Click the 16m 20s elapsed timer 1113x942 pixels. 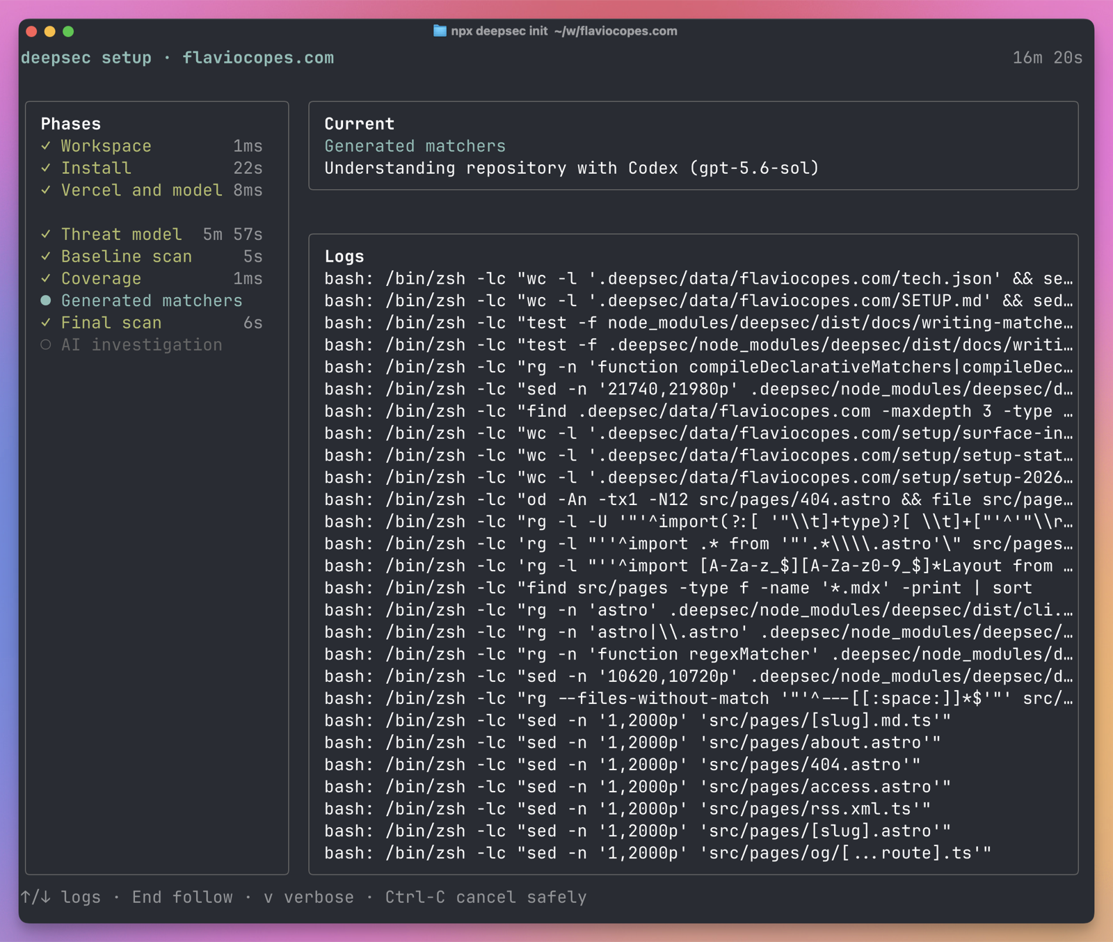click(x=1048, y=58)
